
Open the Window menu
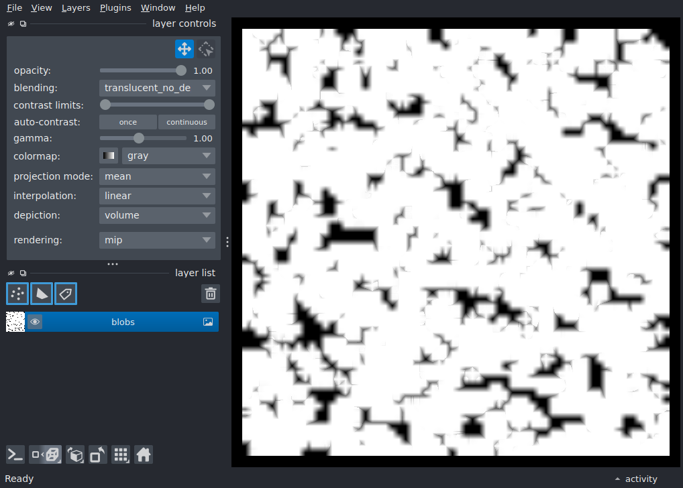[158, 8]
